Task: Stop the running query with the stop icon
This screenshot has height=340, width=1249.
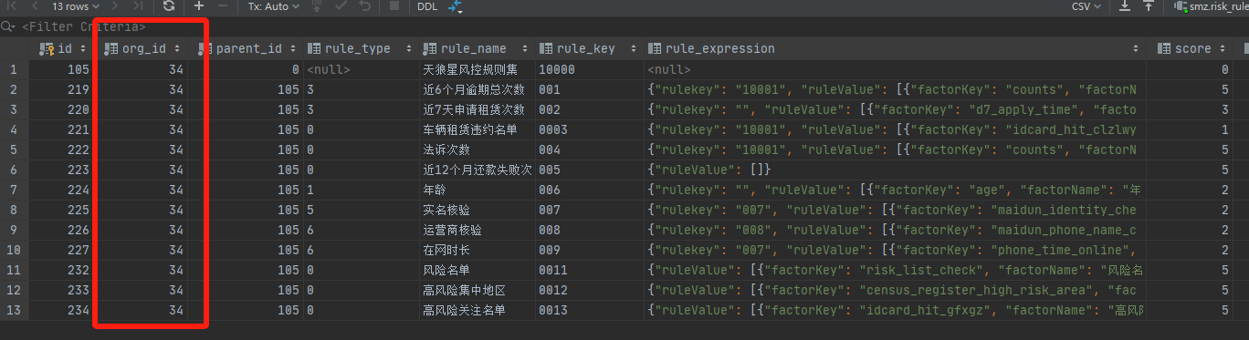Action: point(394,6)
